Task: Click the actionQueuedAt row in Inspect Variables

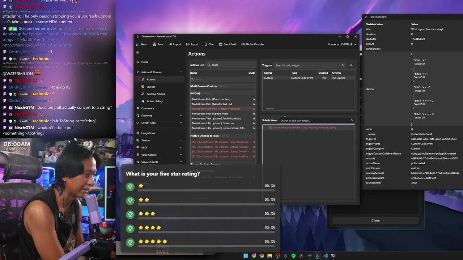Action: [x=412, y=178]
